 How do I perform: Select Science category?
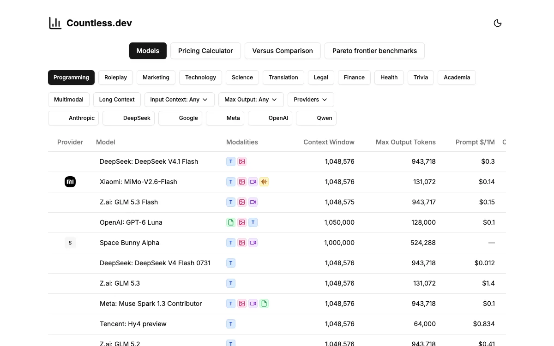[x=242, y=78]
